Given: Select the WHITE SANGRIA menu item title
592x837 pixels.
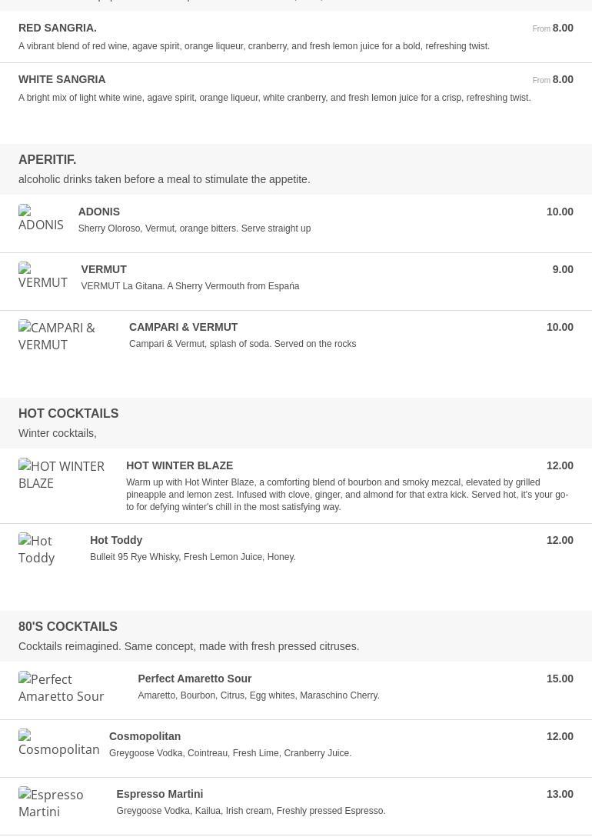Looking at the screenshot, I should click(62, 79).
